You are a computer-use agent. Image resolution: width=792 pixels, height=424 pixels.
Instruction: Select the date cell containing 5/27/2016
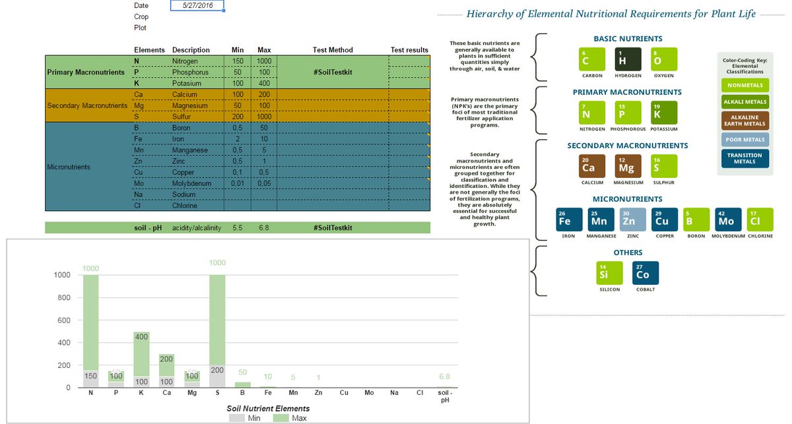click(197, 6)
